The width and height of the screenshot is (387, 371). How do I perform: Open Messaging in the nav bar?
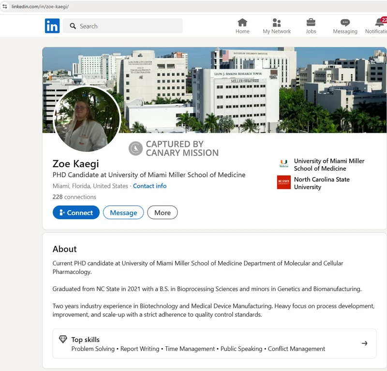pyautogui.click(x=345, y=26)
